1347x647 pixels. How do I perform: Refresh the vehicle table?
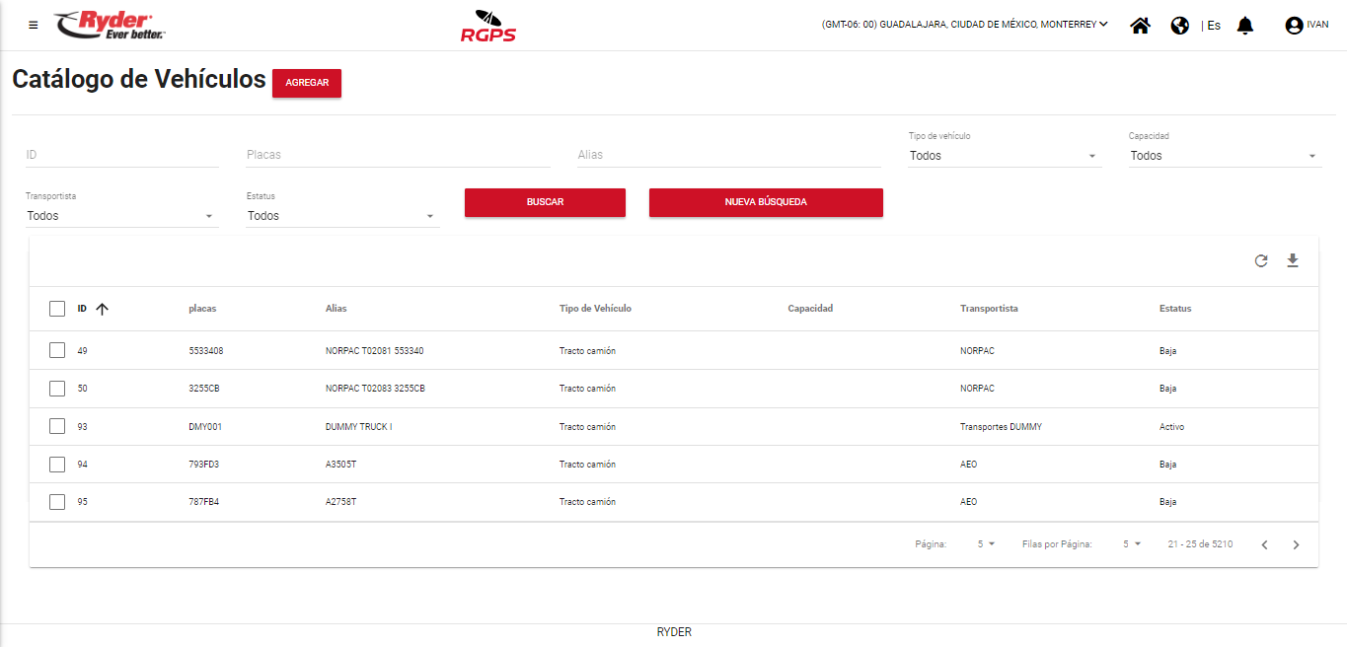click(x=1260, y=261)
